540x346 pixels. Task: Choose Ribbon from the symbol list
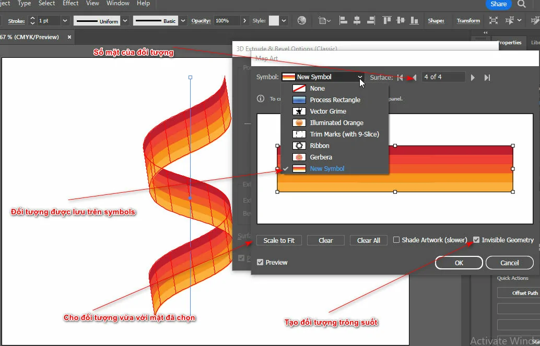click(x=319, y=146)
